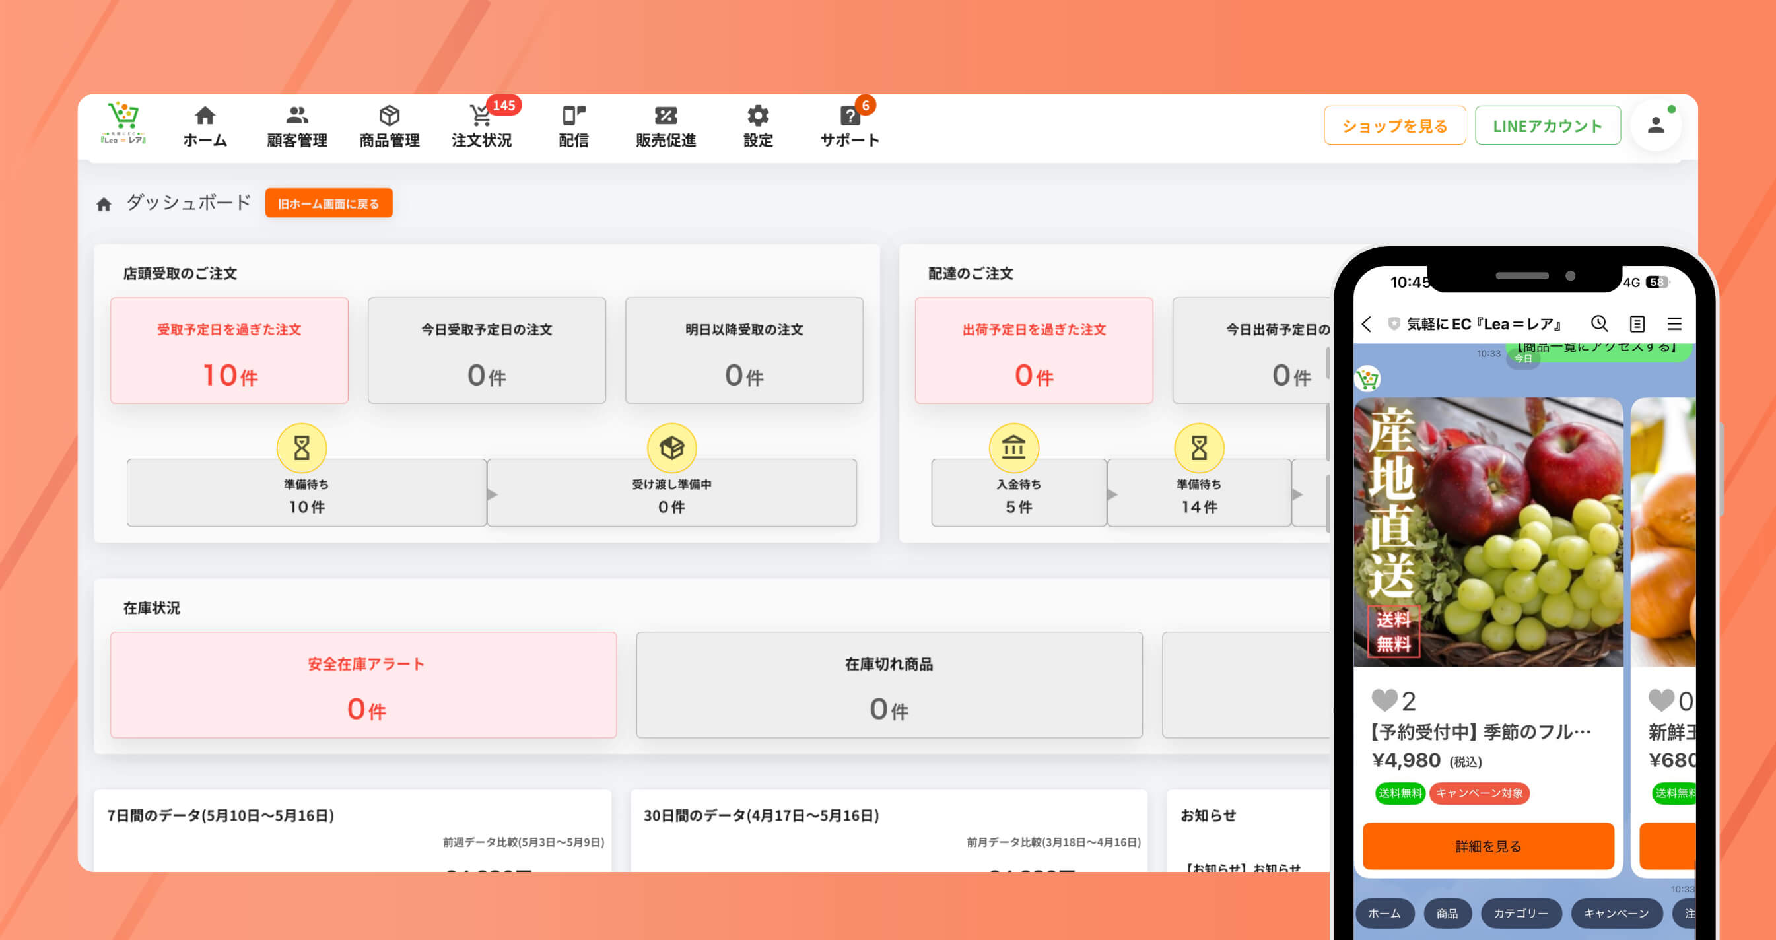Tap the heart like icon on fruit product
Viewport: 1776px width, 940px height.
tap(1384, 700)
